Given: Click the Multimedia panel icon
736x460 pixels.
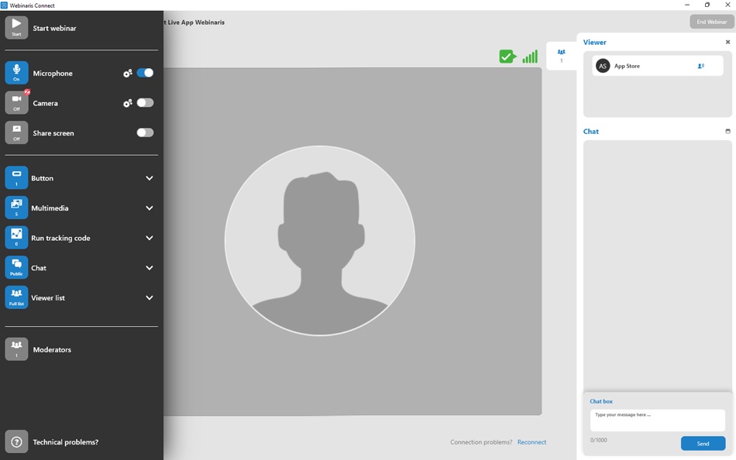Looking at the screenshot, I should coord(16,208).
